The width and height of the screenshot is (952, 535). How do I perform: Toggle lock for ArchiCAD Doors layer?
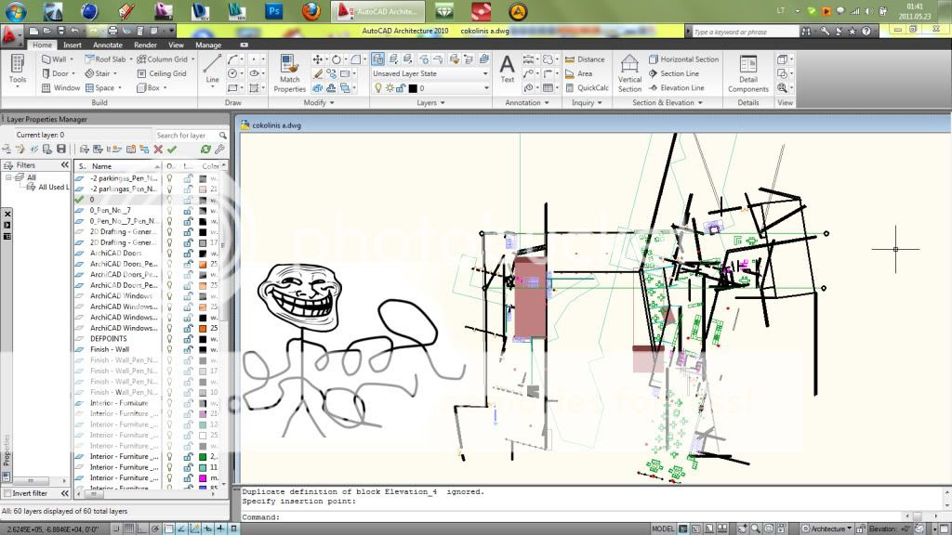188,253
